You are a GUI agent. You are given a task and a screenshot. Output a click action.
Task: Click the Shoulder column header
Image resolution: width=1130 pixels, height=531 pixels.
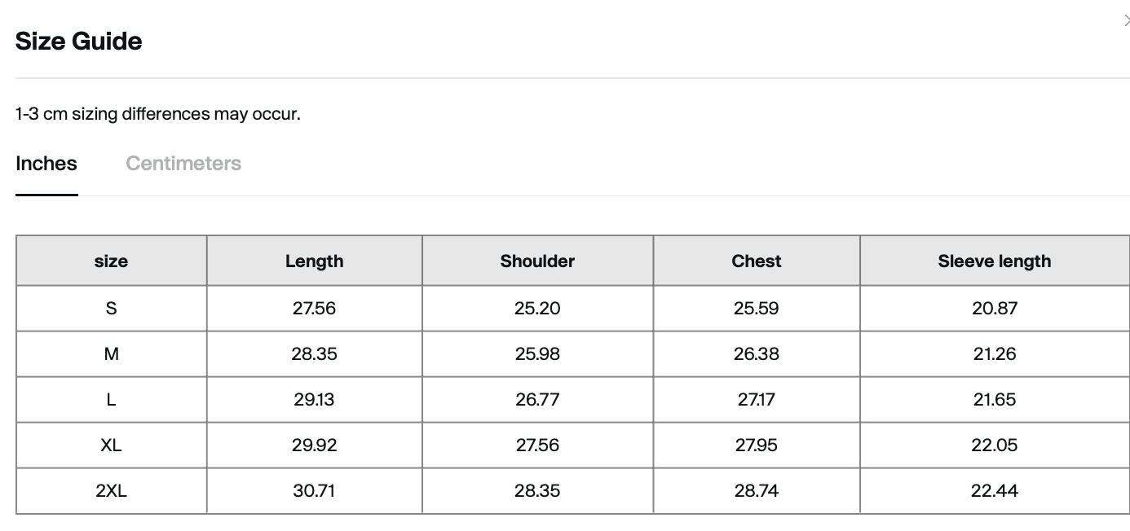click(x=537, y=261)
